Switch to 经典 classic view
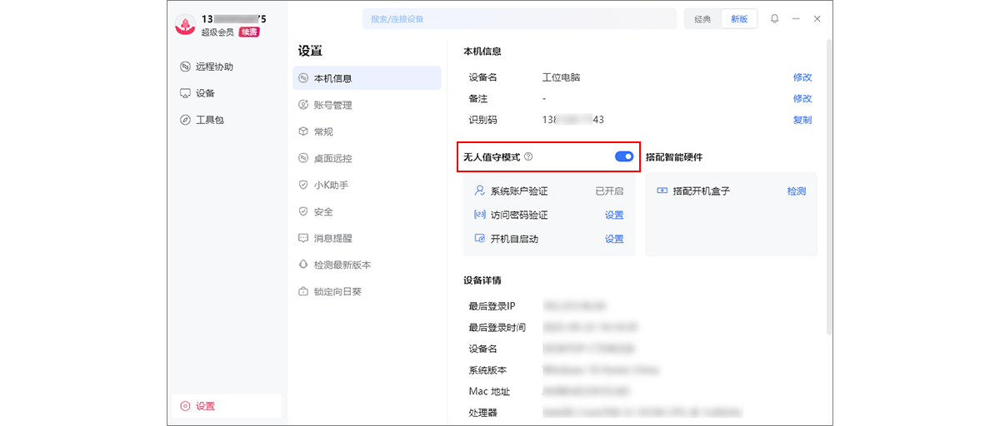Viewport: 1000px width, 426px height. point(702,19)
